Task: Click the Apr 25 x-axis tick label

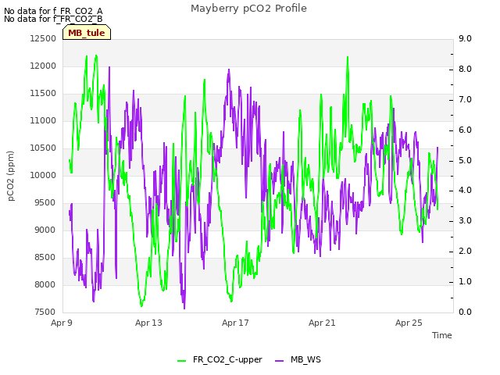Action: 409,323
